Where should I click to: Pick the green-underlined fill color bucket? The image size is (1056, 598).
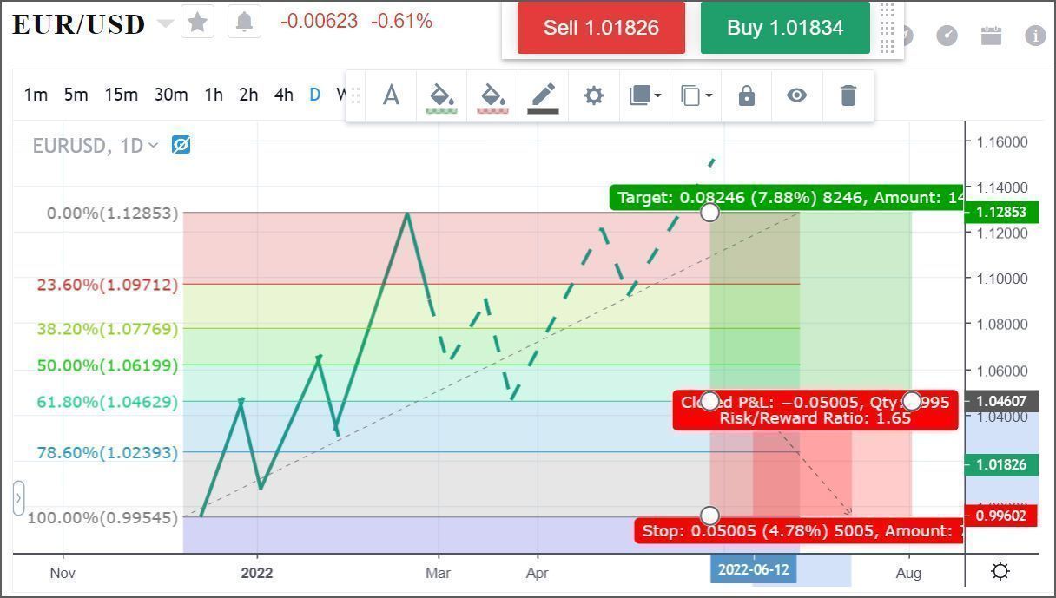pos(442,95)
